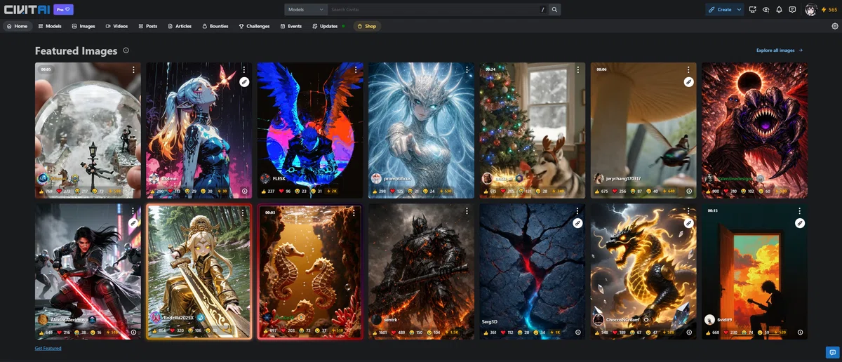Click the yellow Shop button
Image resolution: width=842 pixels, height=362 pixels.
[x=367, y=26]
